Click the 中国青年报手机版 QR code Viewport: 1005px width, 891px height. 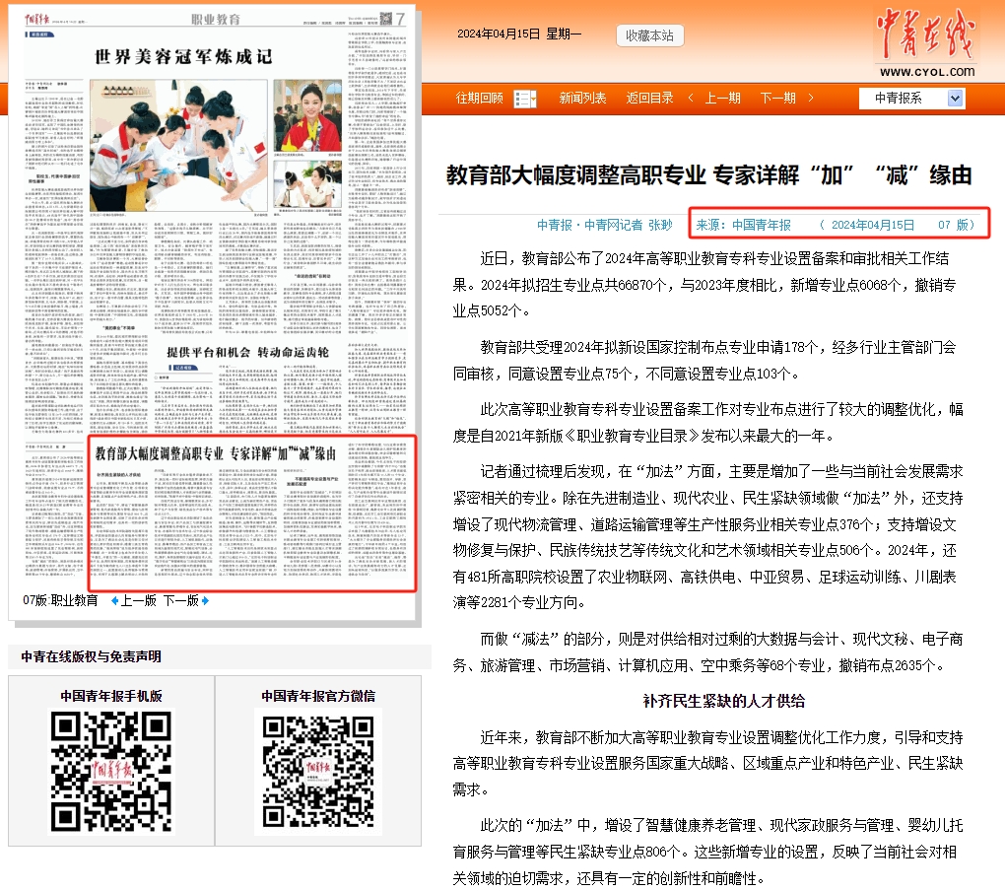point(111,770)
